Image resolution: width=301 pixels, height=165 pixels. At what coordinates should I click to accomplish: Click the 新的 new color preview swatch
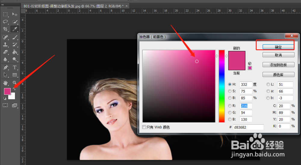point(237,56)
